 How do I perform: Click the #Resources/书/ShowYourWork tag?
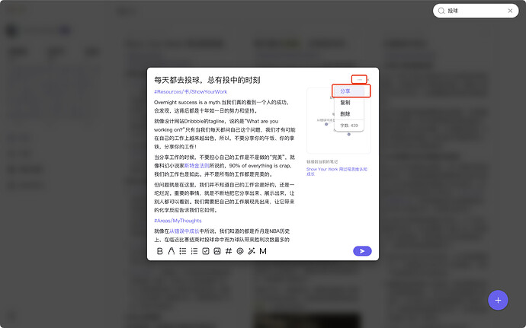[191, 92]
